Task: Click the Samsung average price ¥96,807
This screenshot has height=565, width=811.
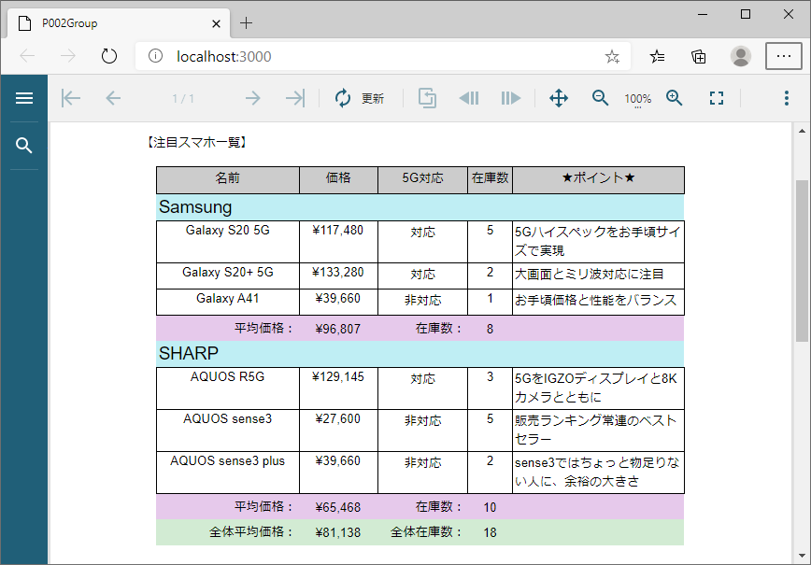Action: 338,329
